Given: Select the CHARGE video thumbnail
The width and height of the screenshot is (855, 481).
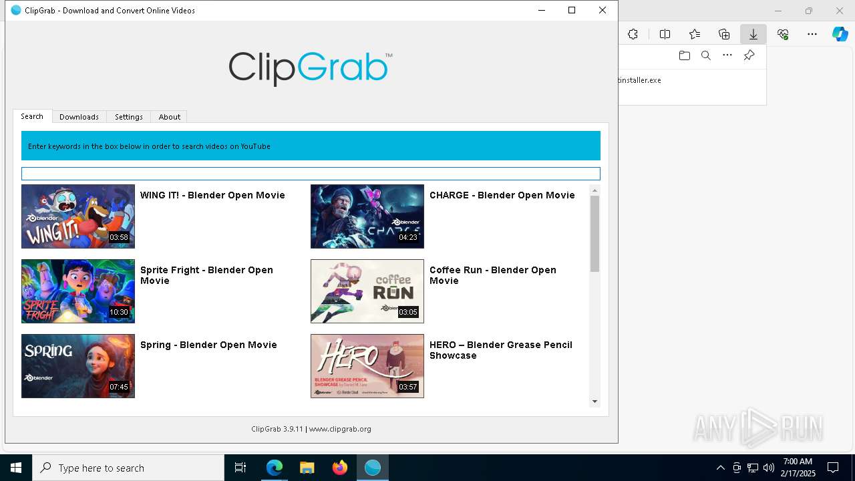Looking at the screenshot, I should pyautogui.click(x=367, y=216).
